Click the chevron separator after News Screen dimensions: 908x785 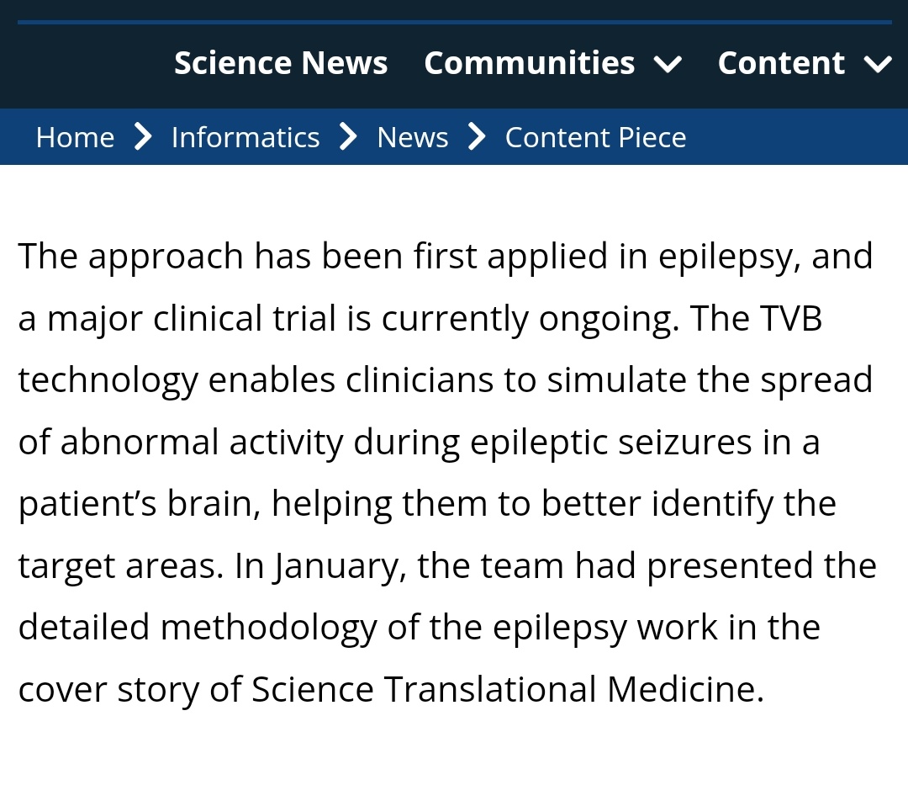pos(477,137)
